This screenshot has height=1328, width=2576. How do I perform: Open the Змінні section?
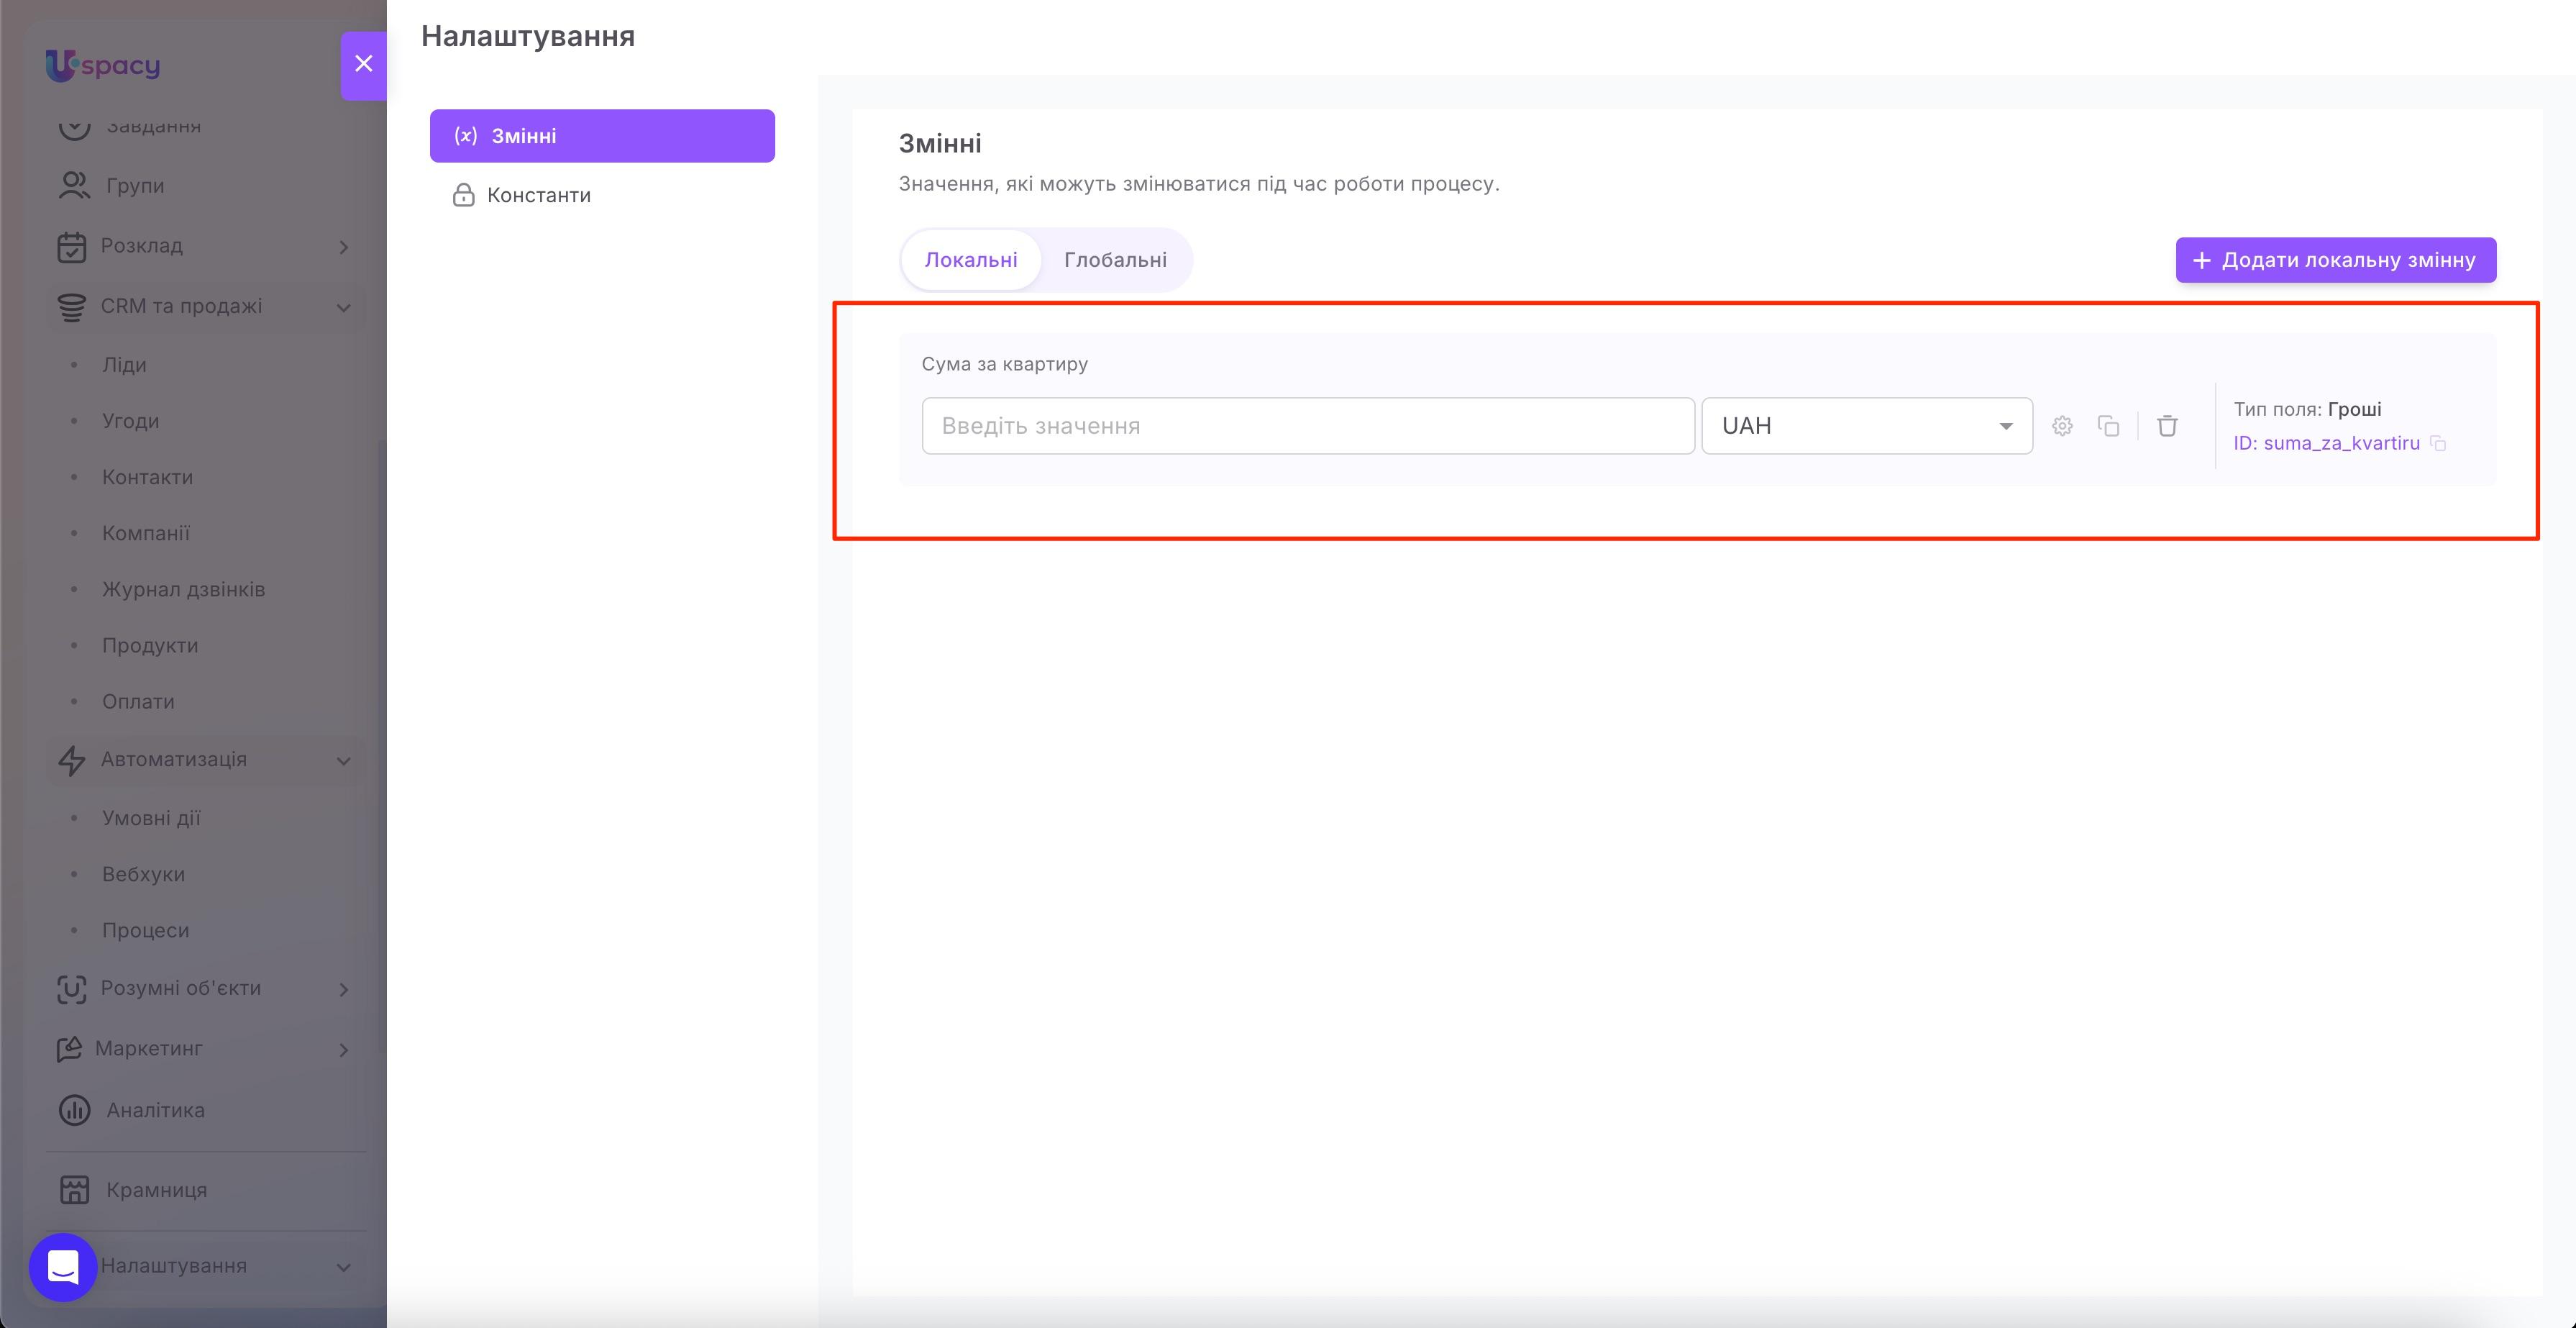coord(602,136)
